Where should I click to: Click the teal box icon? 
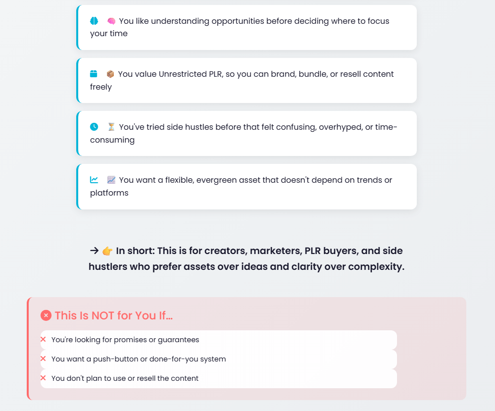pos(94,74)
